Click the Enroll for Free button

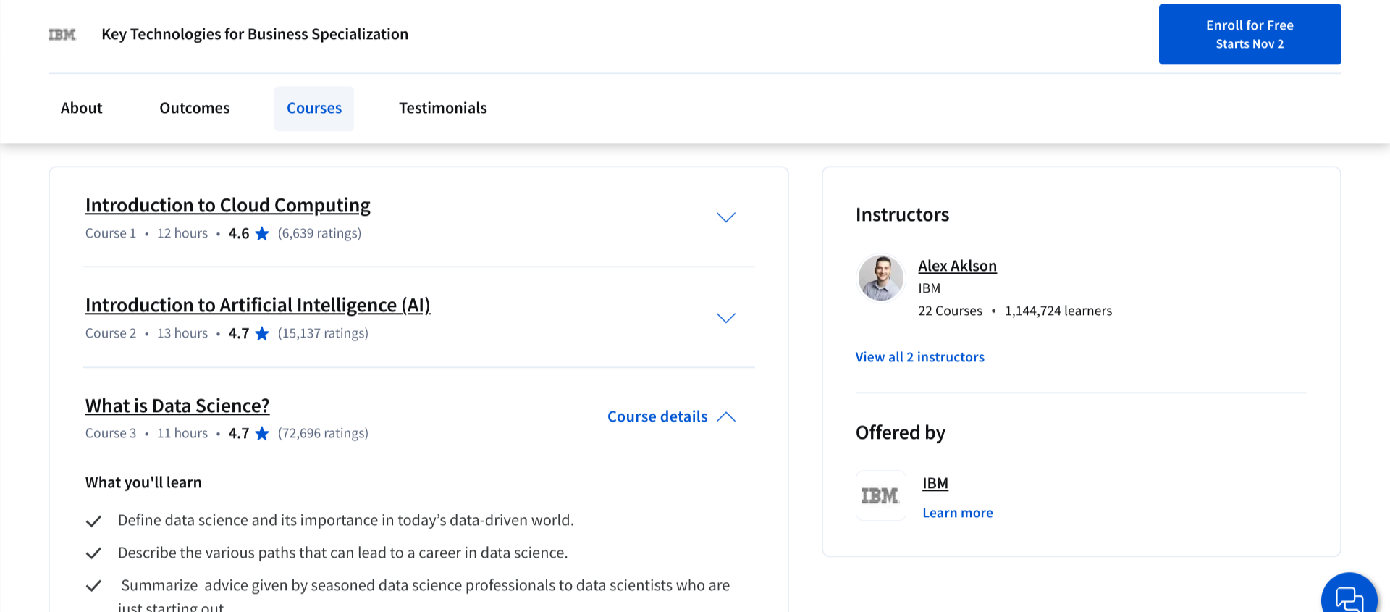[1250, 35]
